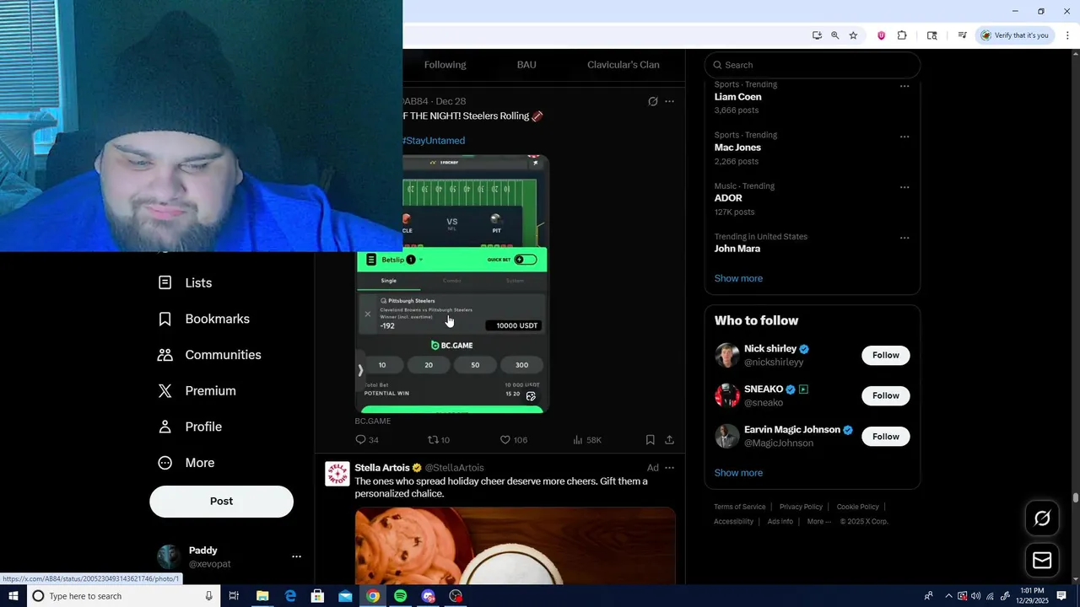Image resolution: width=1080 pixels, height=607 pixels.
Task: Click the page vertical scrollbar thumb
Action: click(x=1075, y=498)
